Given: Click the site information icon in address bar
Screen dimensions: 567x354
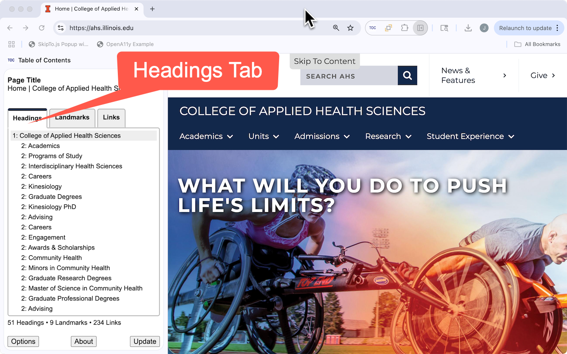Looking at the screenshot, I should pos(61,28).
